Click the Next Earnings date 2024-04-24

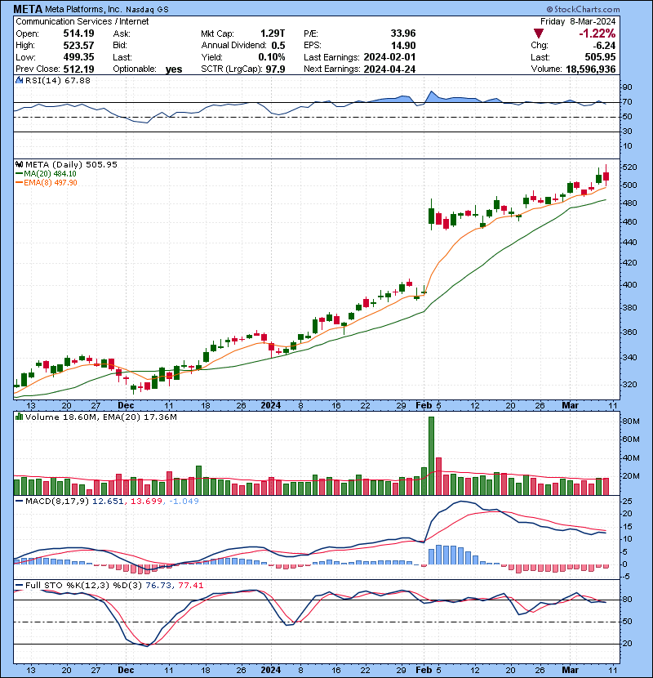pos(390,69)
